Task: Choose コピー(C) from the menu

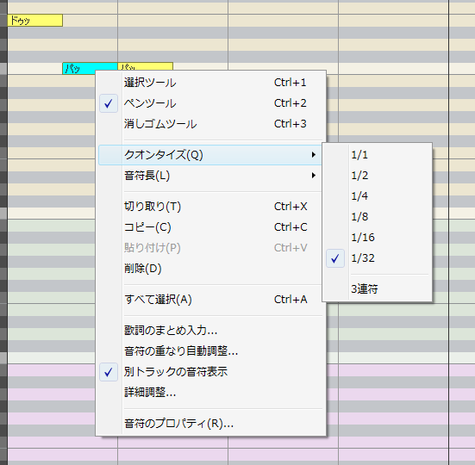Action: [211, 227]
